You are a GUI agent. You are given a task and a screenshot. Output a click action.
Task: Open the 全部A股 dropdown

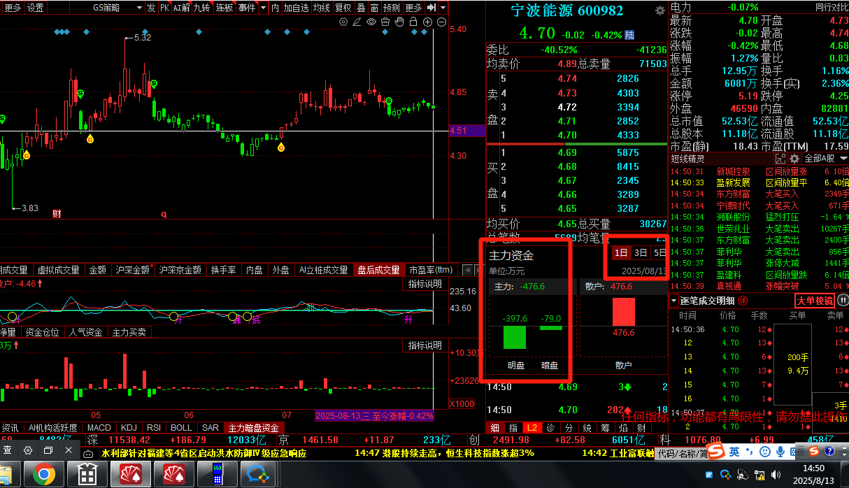(825, 159)
